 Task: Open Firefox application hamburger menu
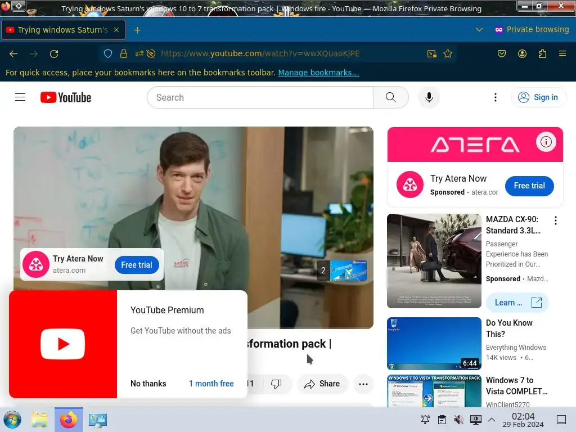pyautogui.click(x=562, y=53)
